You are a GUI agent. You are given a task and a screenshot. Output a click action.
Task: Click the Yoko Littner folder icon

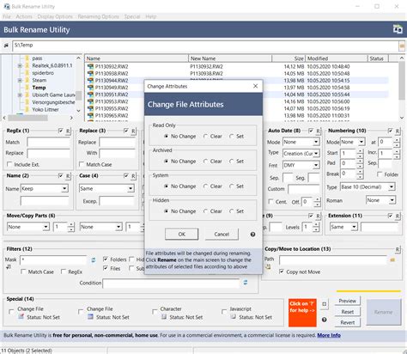pos(27,109)
